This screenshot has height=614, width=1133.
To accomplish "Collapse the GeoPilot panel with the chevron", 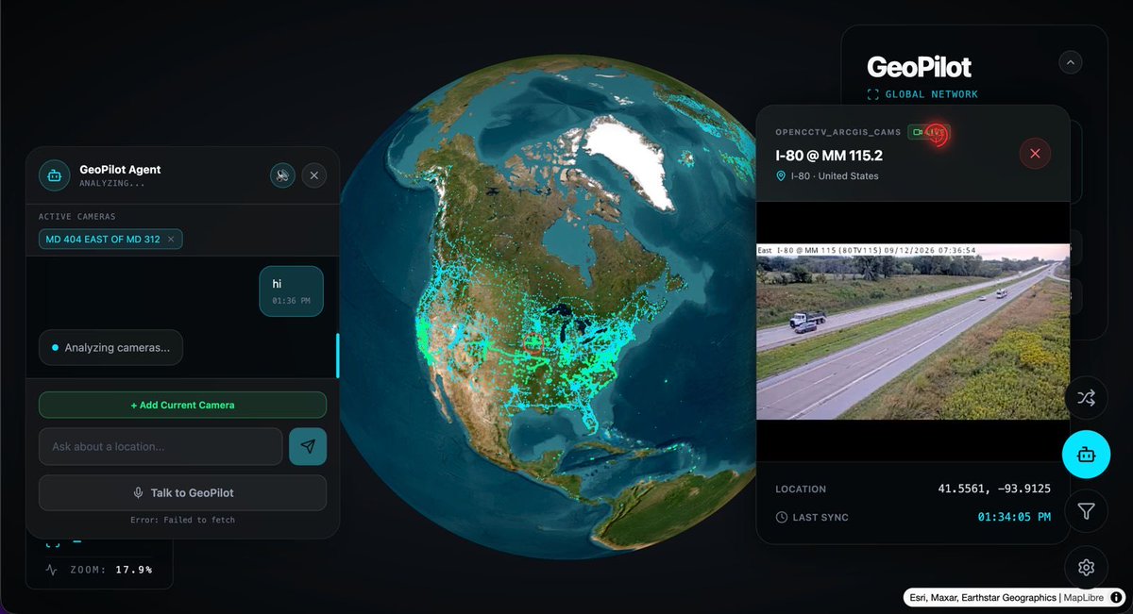I will pyautogui.click(x=1070, y=63).
